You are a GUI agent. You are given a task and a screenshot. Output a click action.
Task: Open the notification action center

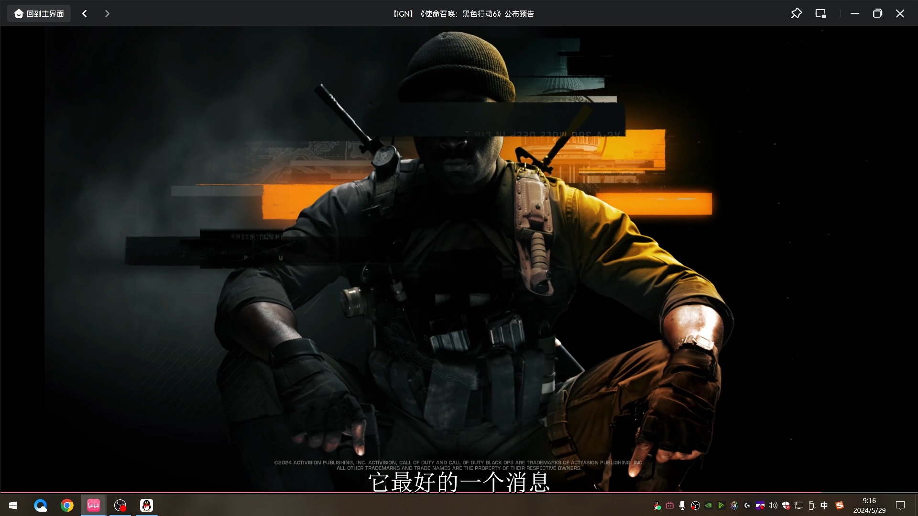[900, 505]
